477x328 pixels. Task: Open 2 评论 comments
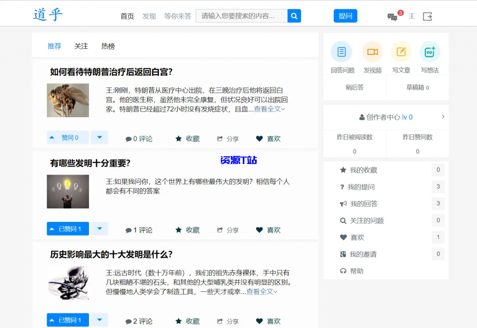(x=139, y=321)
